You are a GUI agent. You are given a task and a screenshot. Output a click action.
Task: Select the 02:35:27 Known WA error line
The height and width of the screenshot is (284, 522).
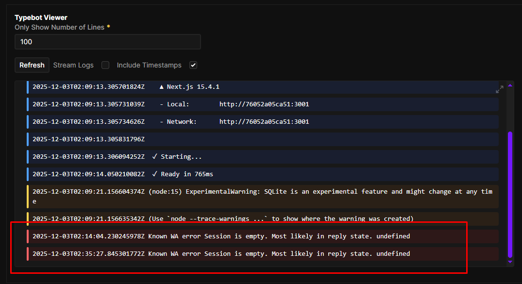[x=263, y=254]
